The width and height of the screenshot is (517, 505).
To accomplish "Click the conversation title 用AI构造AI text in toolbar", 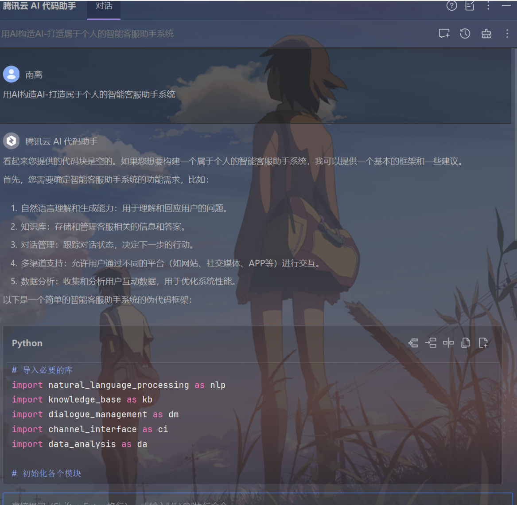I will [x=87, y=34].
